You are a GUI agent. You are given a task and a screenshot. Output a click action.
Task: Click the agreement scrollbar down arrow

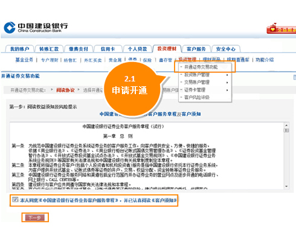pyautogui.click(x=286, y=186)
